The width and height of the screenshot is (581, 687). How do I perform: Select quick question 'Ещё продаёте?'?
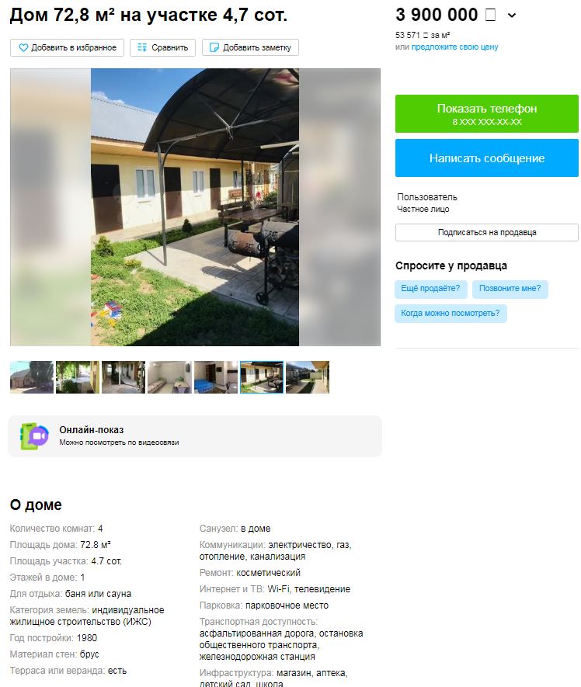[x=430, y=289]
